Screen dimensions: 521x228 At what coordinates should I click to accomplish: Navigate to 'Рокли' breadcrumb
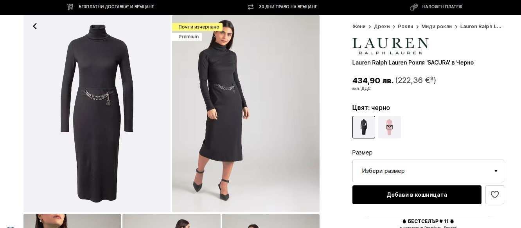tap(405, 27)
